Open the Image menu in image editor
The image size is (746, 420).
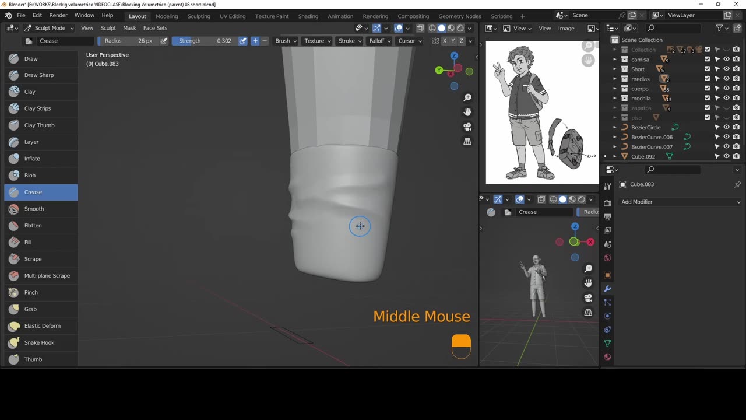point(566,28)
